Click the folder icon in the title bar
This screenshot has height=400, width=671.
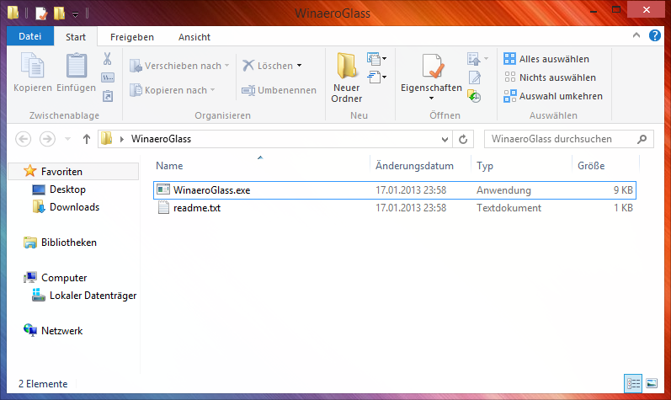pyautogui.click(x=13, y=13)
